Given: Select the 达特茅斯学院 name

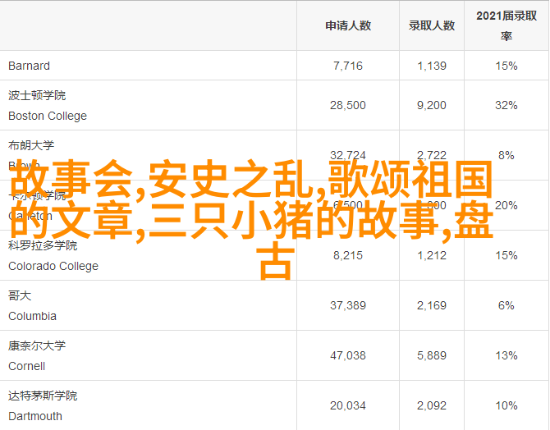Looking at the screenshot, I should point(43,396).
